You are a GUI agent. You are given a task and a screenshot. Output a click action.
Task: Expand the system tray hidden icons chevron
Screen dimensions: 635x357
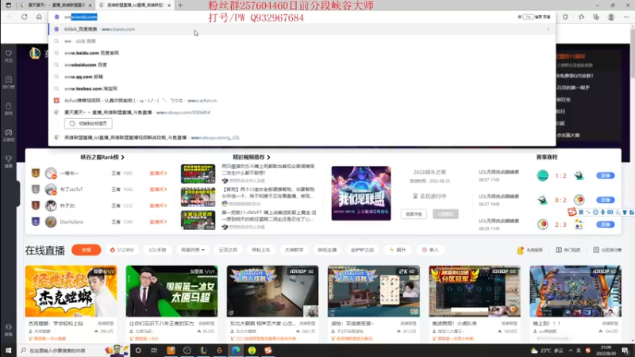pos(571,351)
